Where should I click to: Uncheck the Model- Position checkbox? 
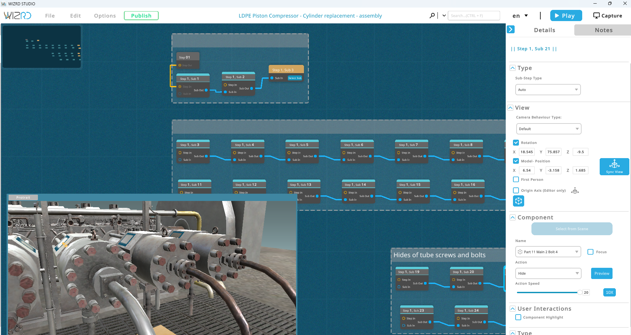tap(516, 161)
